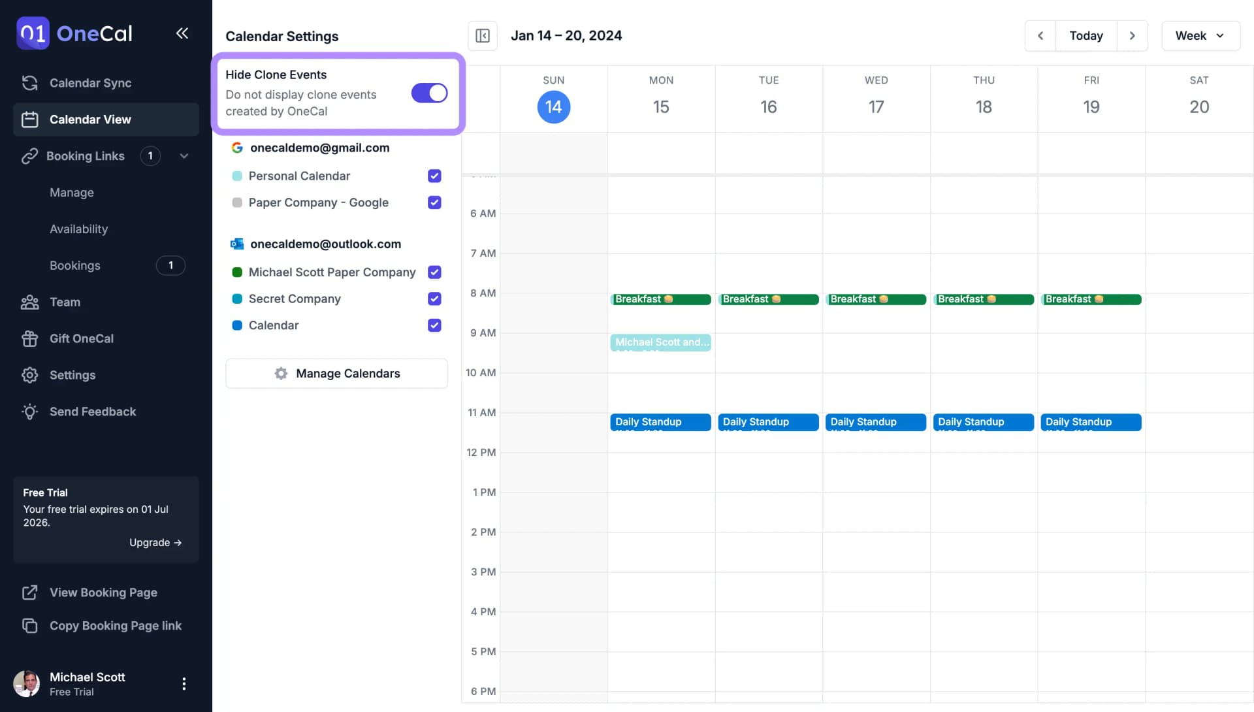
Task: Open Gift OneCal gift icon
Action: point(29,338)
